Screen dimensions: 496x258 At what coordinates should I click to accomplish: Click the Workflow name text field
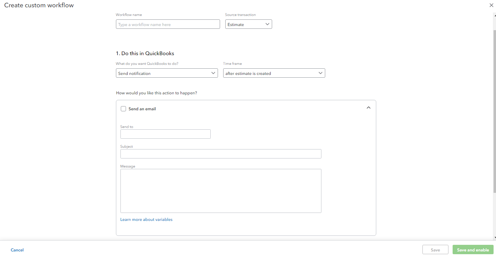coord(168,24)
